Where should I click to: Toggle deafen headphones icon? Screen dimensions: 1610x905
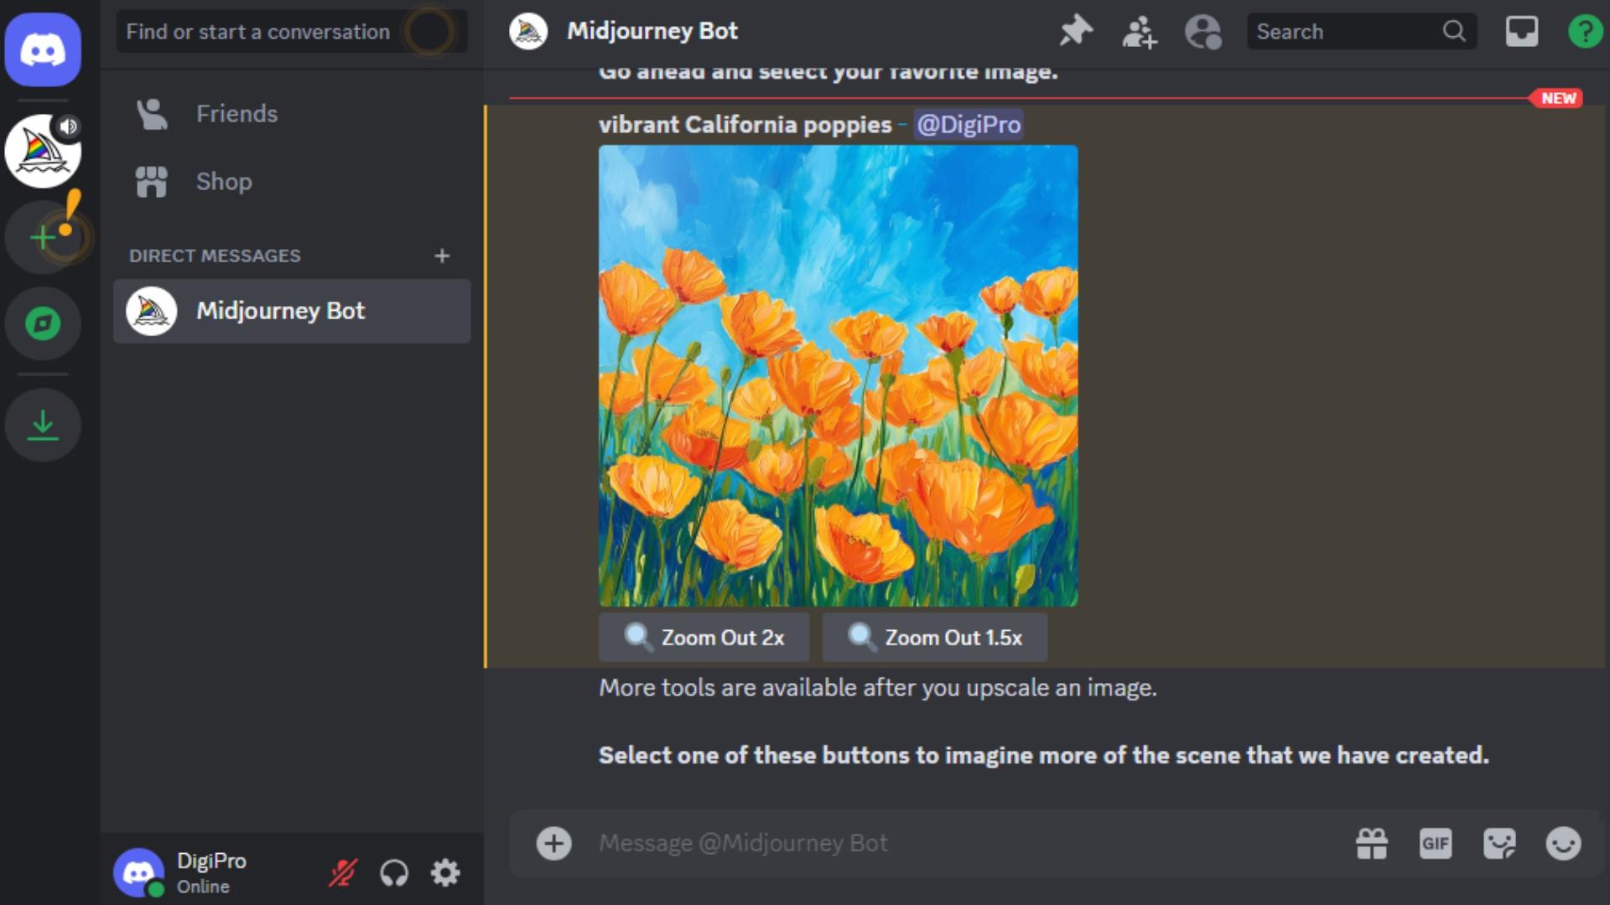[394, 873]
